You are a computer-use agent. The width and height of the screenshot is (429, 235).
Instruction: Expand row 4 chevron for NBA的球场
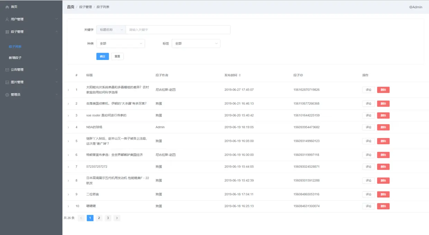tap(68, 127)
